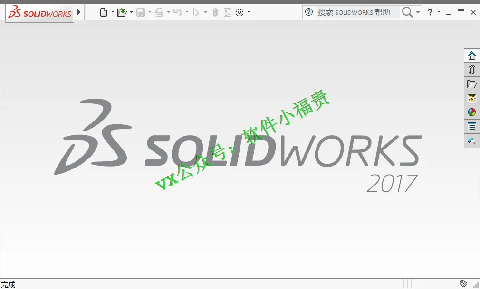
Task: Click the help question mark in search box
Action: (309, 12)
